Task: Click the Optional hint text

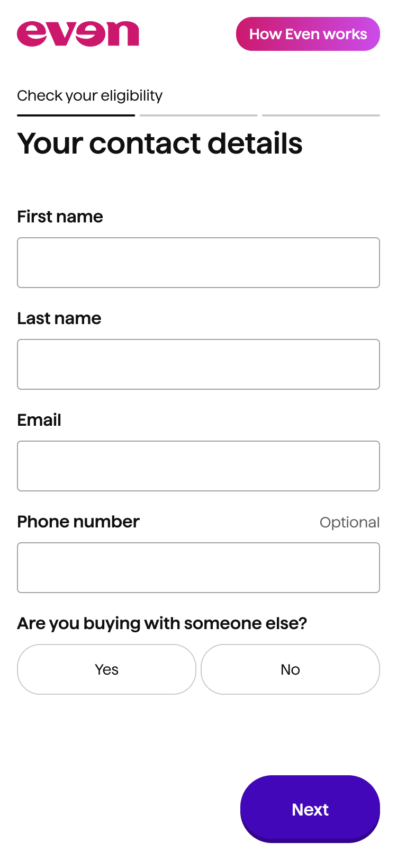Action: [x=349, y=523]
